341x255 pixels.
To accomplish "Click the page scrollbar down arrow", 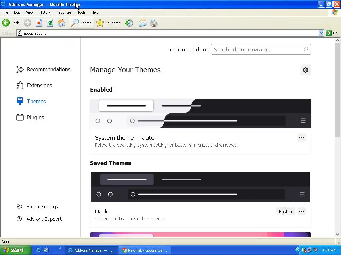I will pyautogui.click(x=337, y=234).
